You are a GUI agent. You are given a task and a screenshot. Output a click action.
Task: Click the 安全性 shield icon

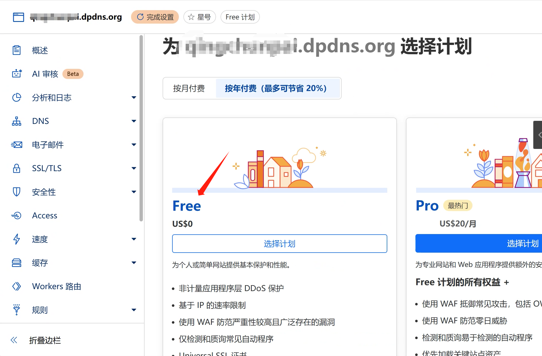17,192
